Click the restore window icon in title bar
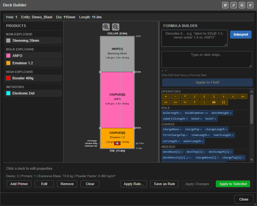Screen dimensions: 257x206 (x=225, y=5)
